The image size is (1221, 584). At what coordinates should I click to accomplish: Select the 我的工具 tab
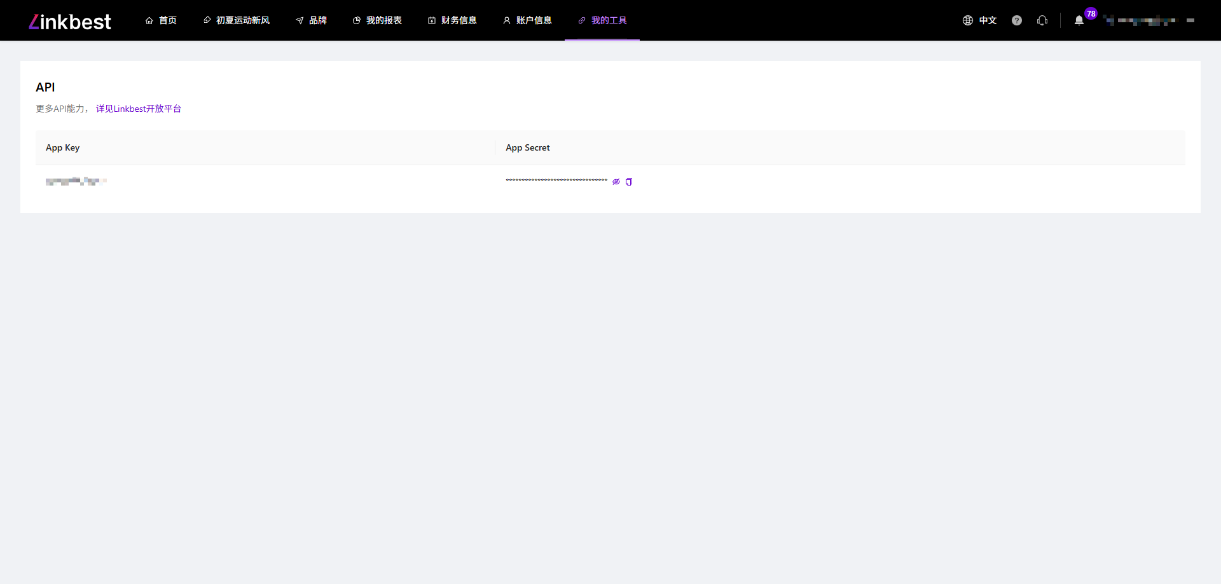602,20
